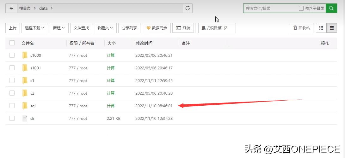The image size is (345, 158).
Task: Open the s1001 folder icon
Action: (x=25, y=68)
